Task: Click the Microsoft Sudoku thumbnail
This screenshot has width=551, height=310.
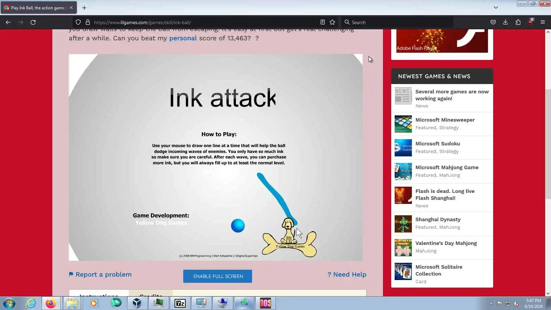Action: pos(403,148)
